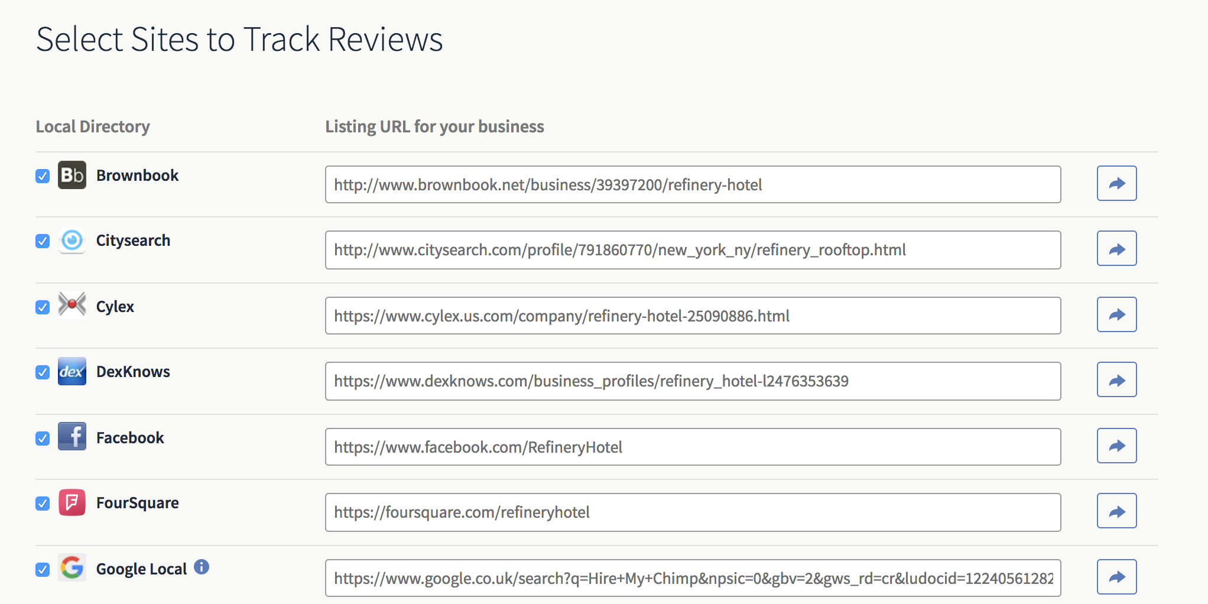Focus the Cylex listing URL field
The width and height of the screenshot is (1208, 604).
point(693,316)
